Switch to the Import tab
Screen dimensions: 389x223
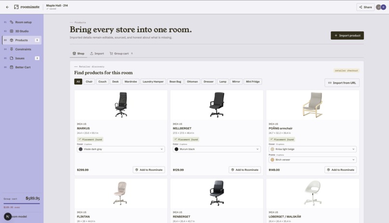[97, 53]
